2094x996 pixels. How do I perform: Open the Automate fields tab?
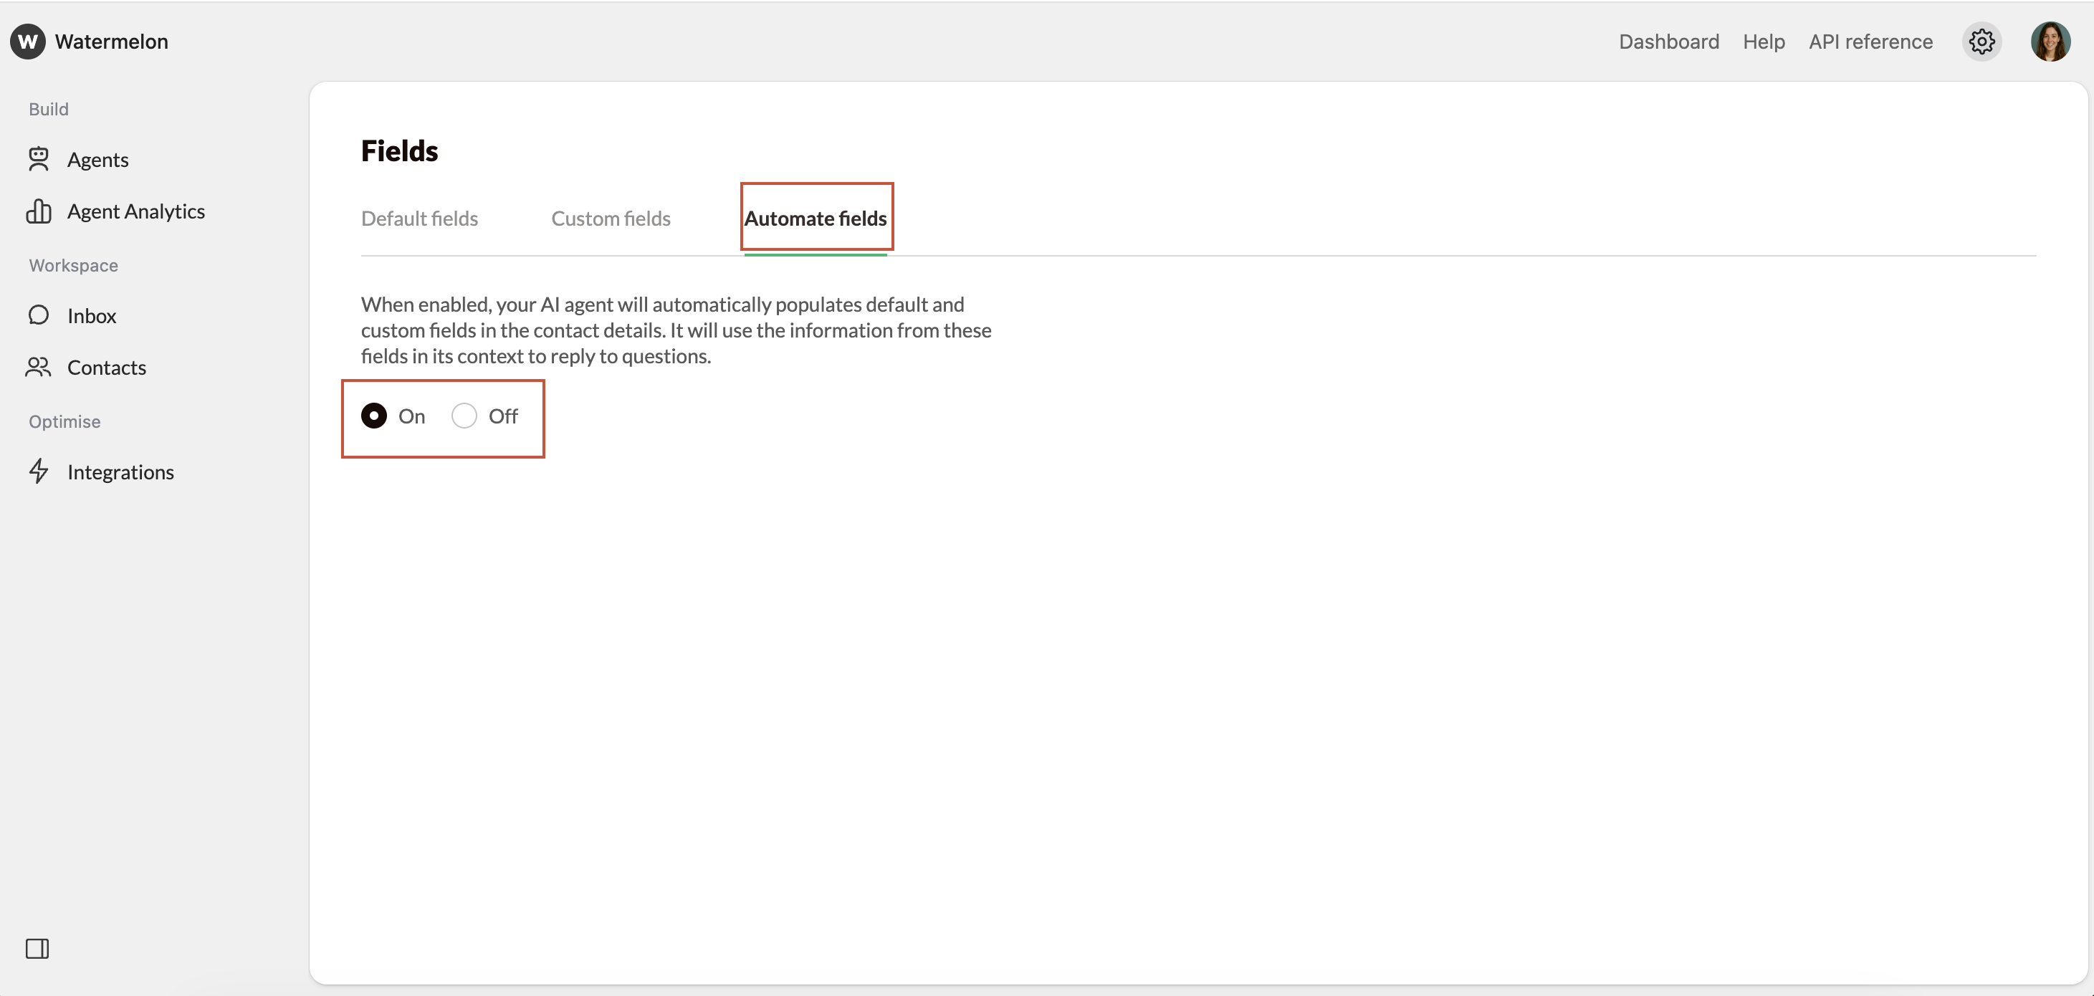[816, 219]
